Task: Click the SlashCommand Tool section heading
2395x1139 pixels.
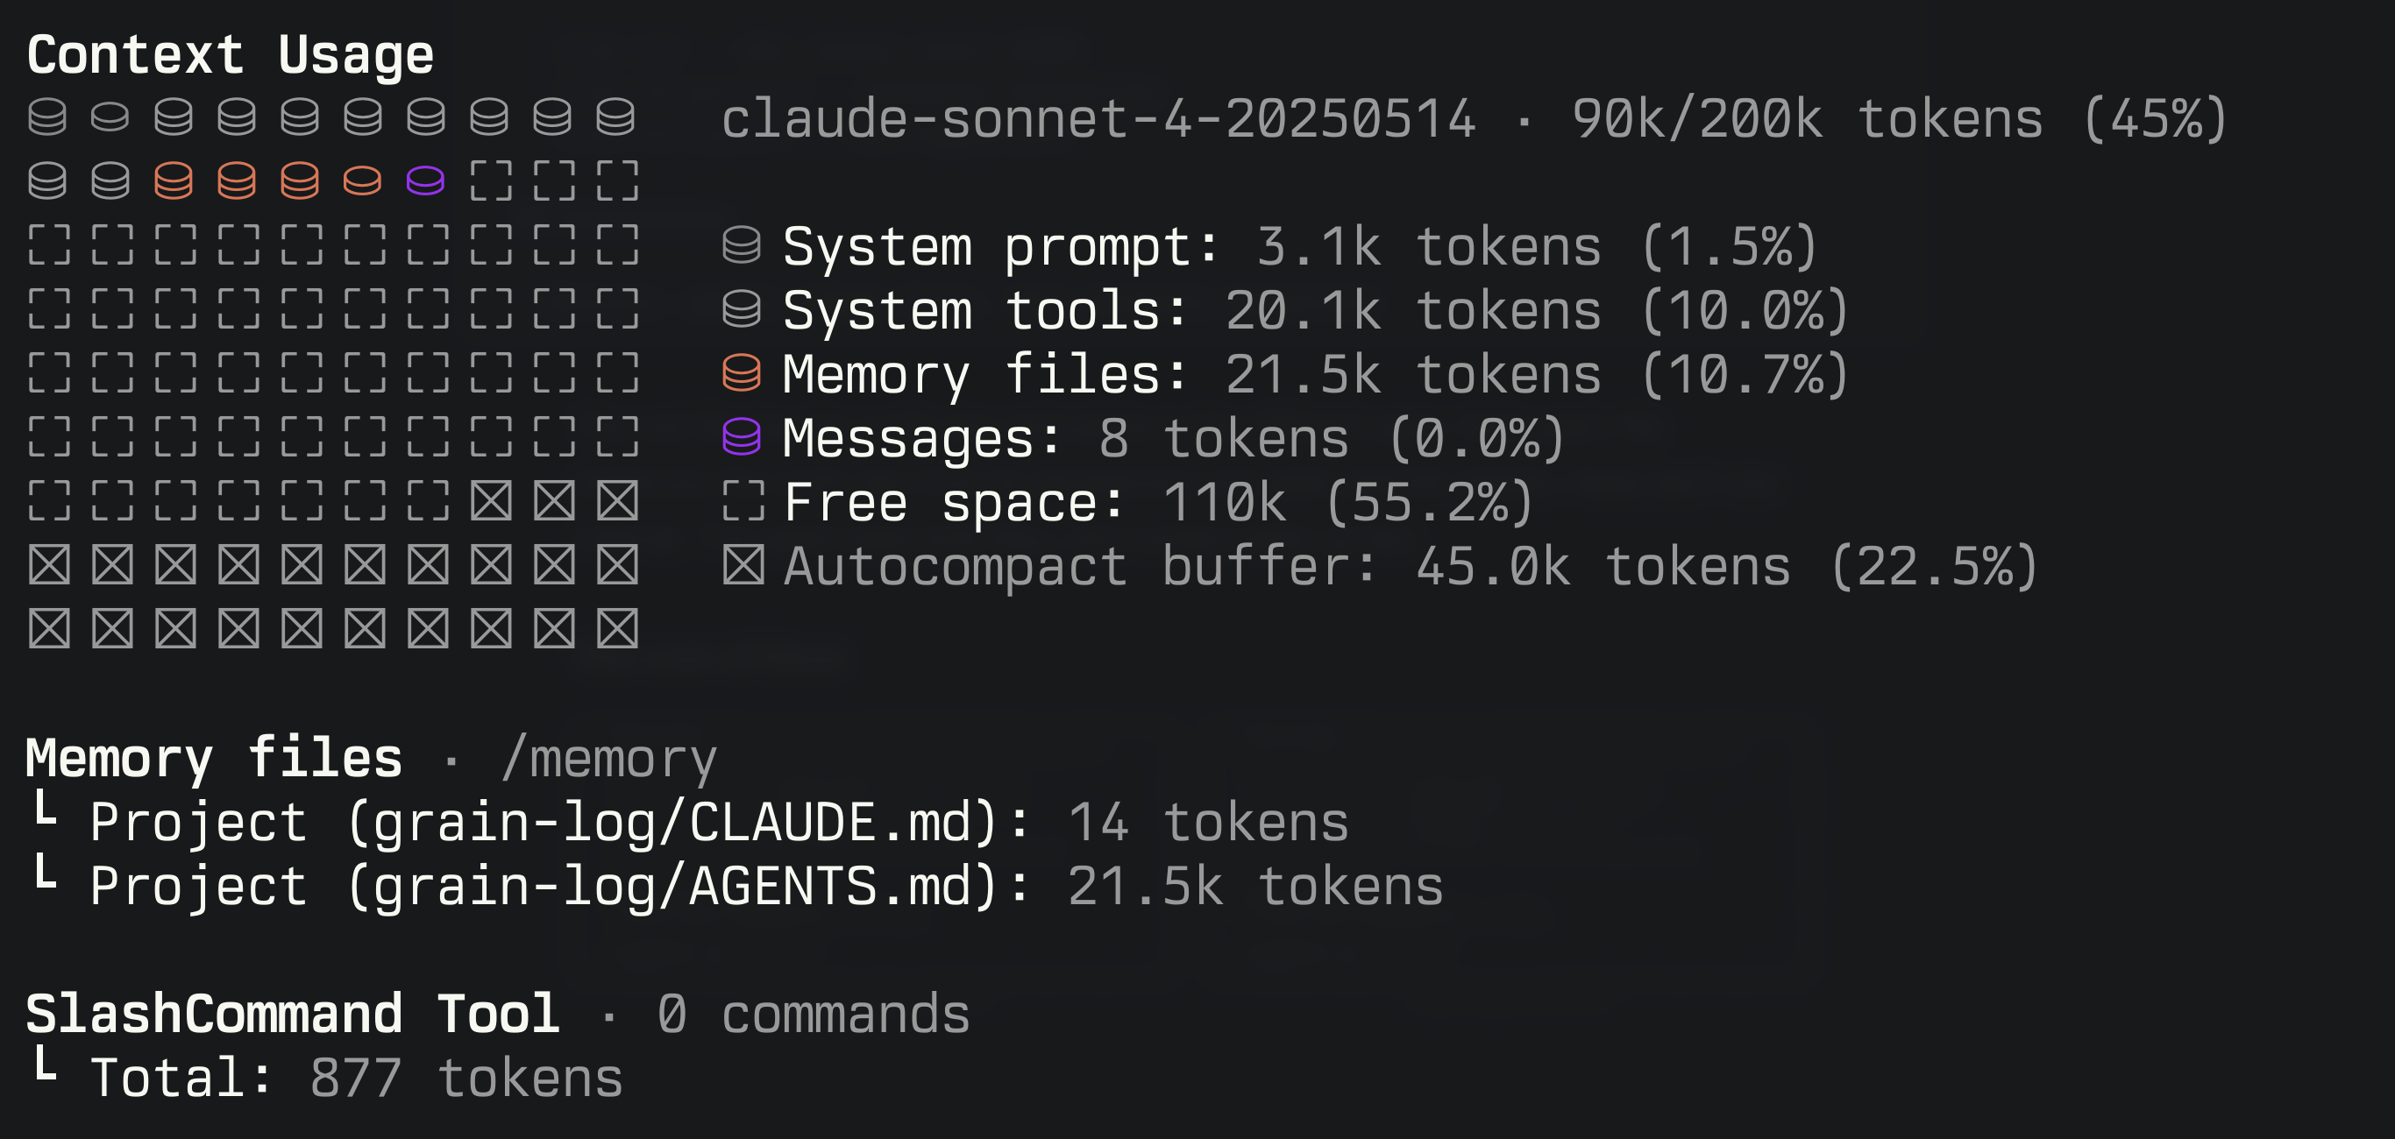Action: coord(293,1014)
